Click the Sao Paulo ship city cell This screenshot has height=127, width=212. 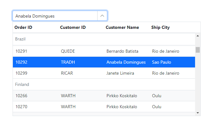pos(162,62)
